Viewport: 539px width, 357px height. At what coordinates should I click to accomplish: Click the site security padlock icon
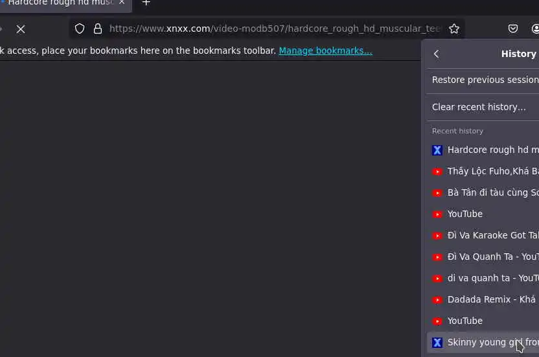[x=98, y=29]
